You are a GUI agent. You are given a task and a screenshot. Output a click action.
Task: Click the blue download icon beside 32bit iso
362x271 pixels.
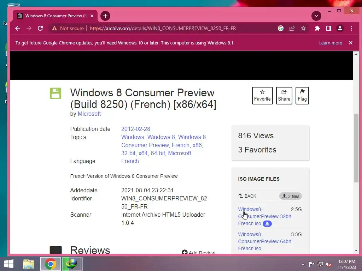(267, 224)
